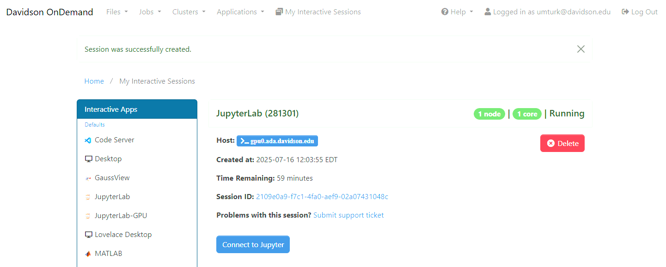Click the Running status text
This screenshot has width=666, height=267.
(567, 114)
